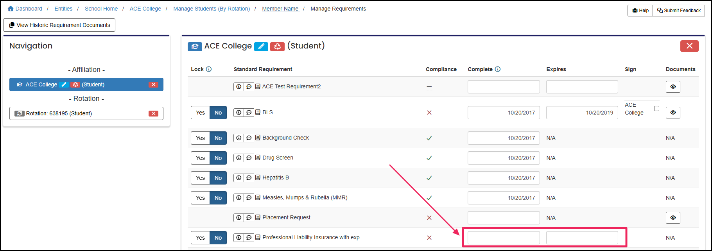Screen dimensions: 712x251
Task: Click Complete date field for ACE Test Requirement2
Action: tap(504, 87)
